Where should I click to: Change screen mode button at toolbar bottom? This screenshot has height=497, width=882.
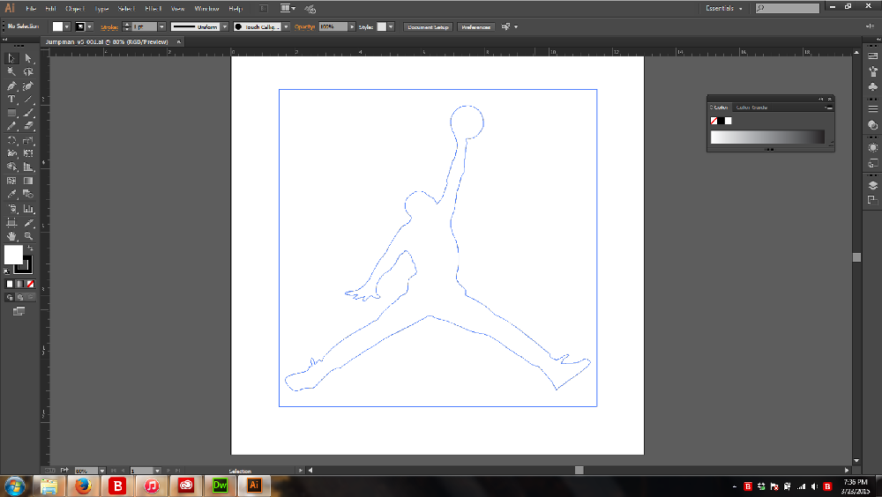(x=19, y=311)
